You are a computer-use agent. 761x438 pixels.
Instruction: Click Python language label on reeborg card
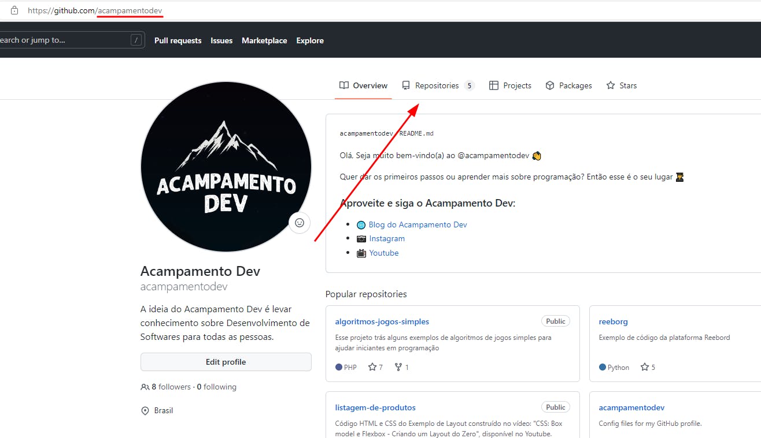point(614,367)
